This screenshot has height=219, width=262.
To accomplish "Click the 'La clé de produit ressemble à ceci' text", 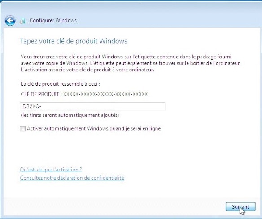I will pyautogui.click(x=60, y=84).
